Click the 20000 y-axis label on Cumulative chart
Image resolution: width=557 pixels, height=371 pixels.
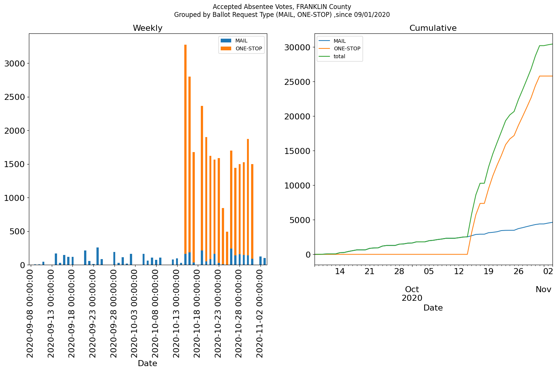pos(297,116)
